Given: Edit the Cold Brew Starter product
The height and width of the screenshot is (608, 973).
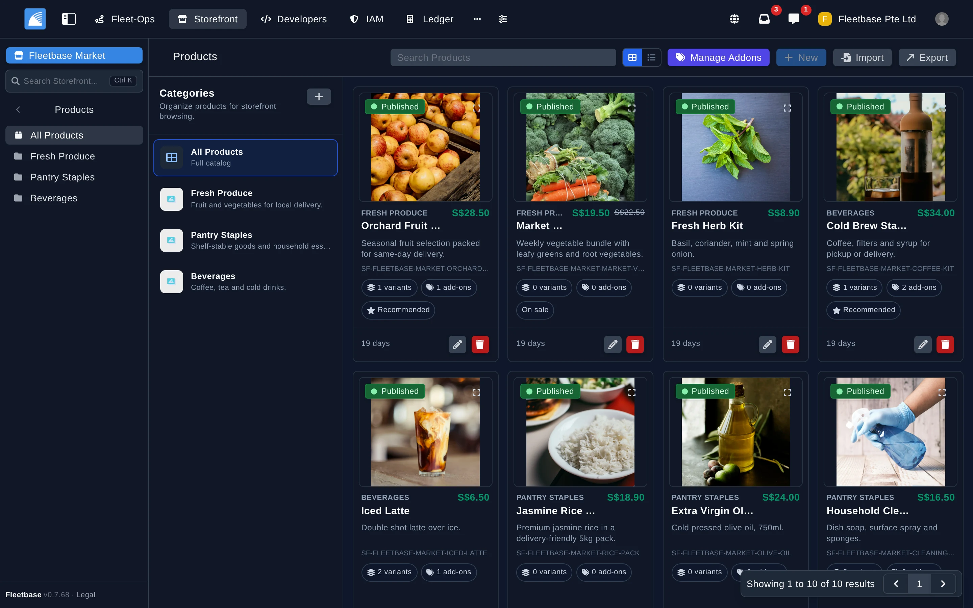Looking at the screenshot, I should (x=923, y=344).
